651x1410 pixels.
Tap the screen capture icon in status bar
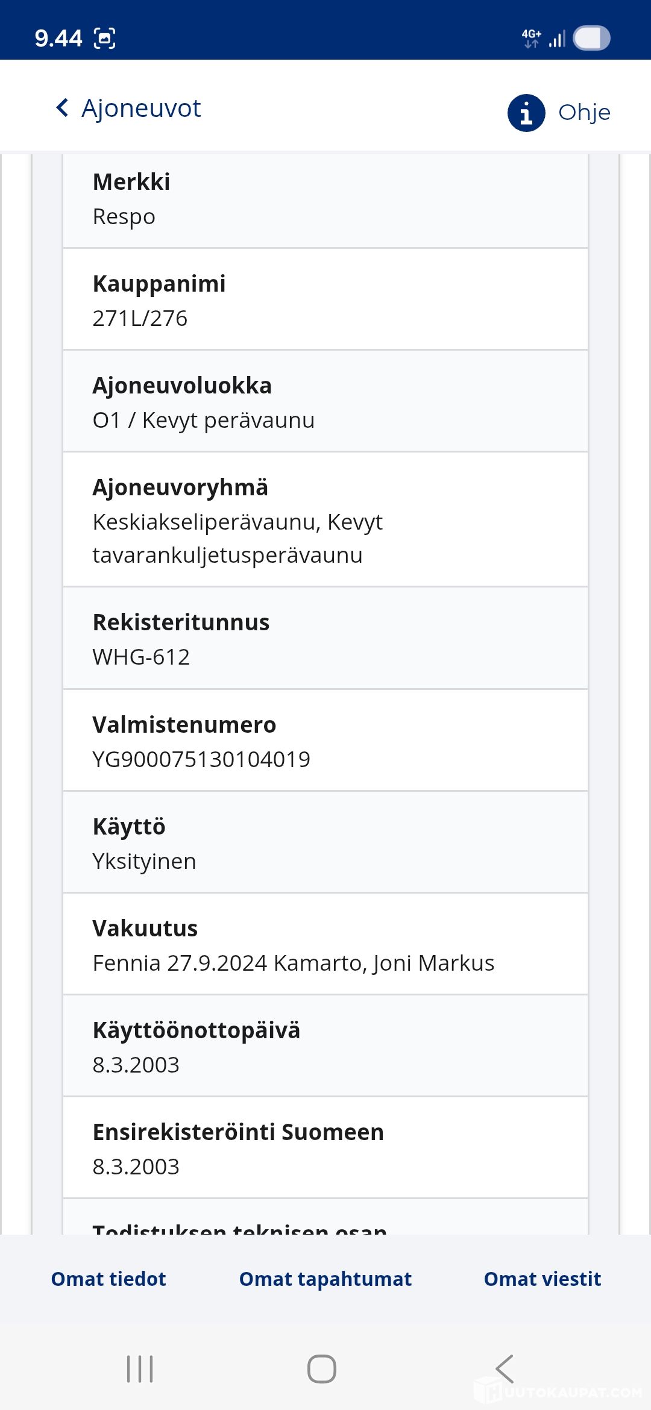pos(105,39)
